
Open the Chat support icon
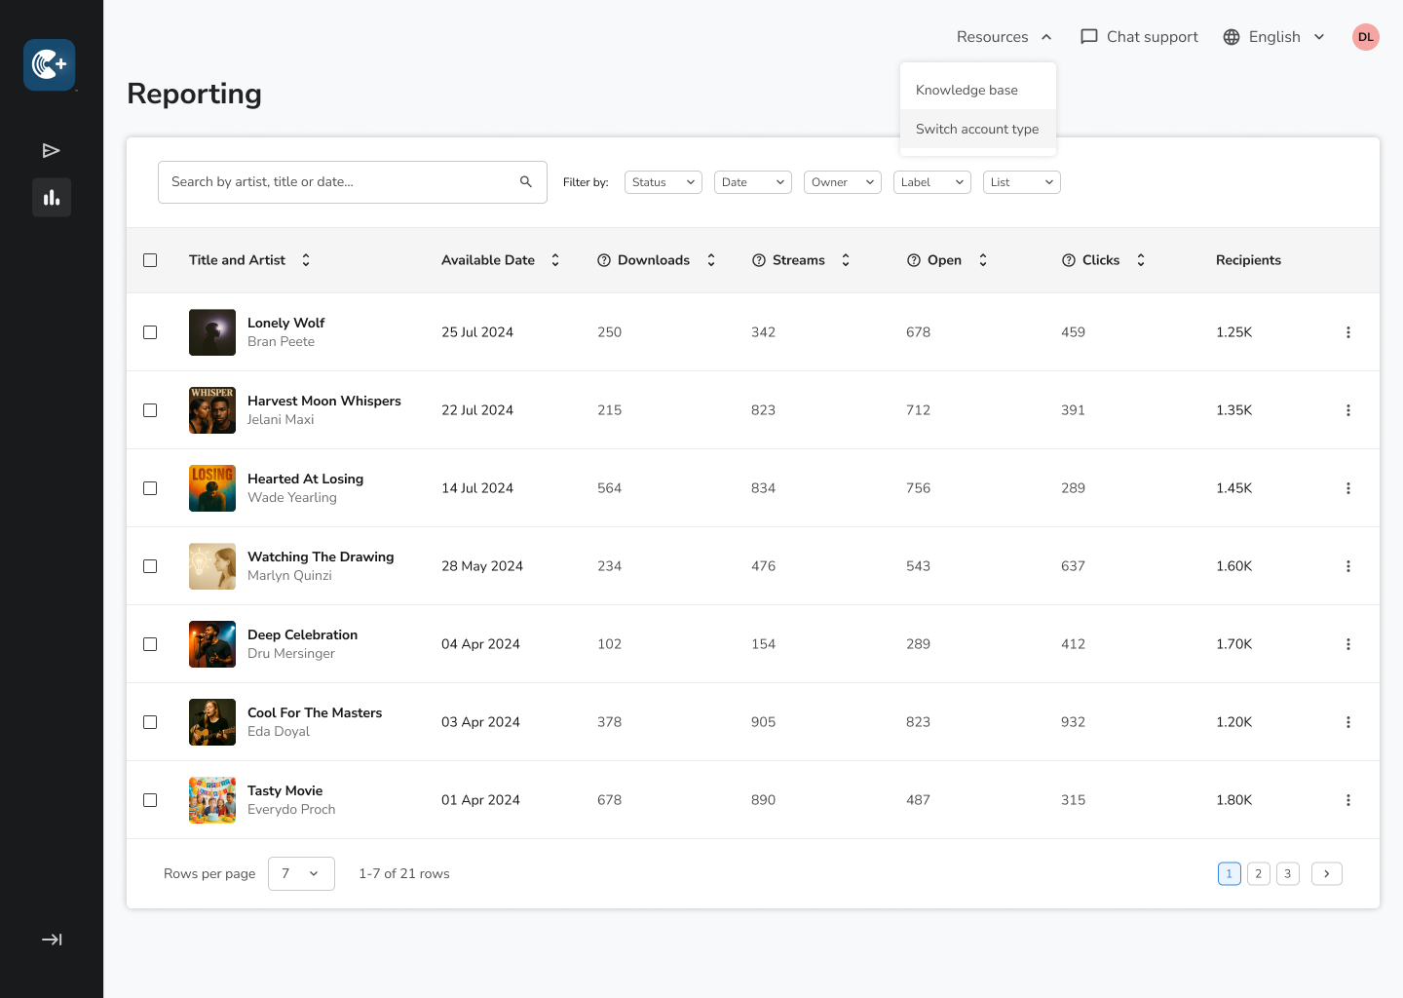(1089, 37)
